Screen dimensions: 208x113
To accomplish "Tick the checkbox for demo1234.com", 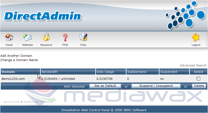I will point(198,79).
